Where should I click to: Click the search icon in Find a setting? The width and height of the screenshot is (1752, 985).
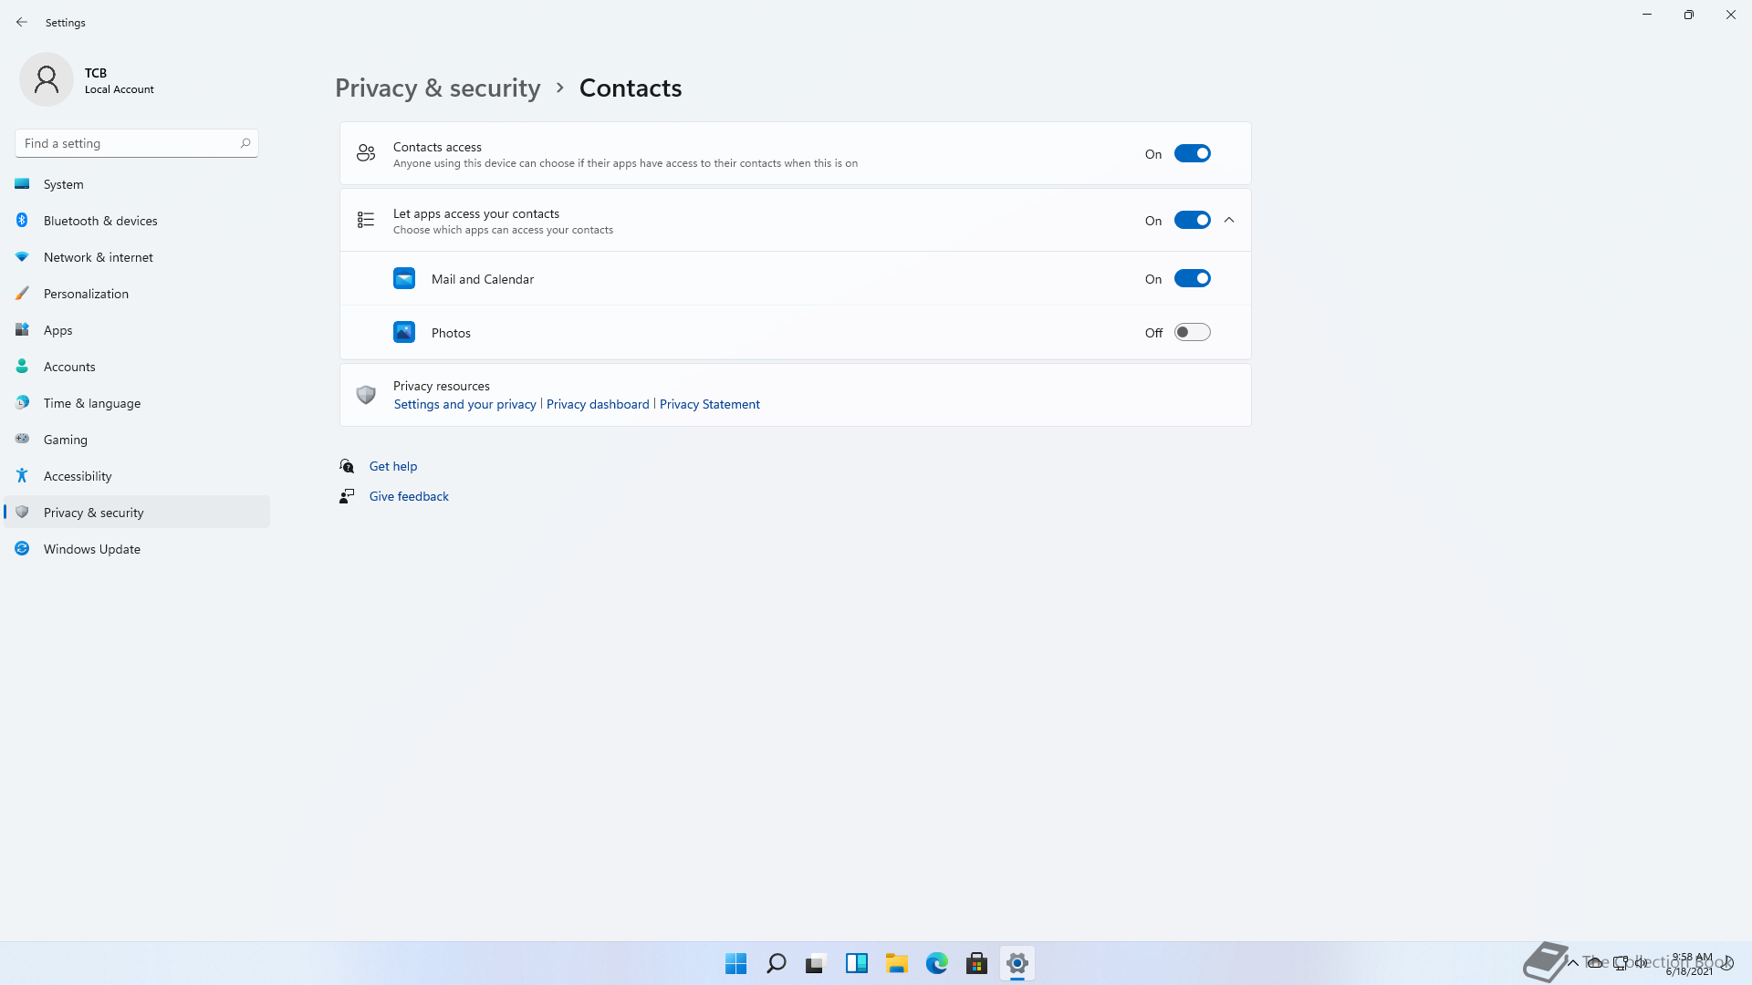pyautogui.click(x=245, y=143)
